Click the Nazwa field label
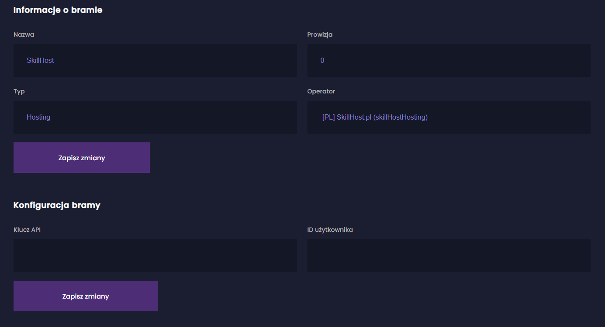Screen dimensions: 605x327 coord(24,34)
